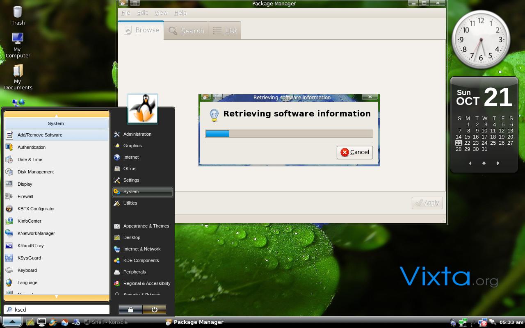This screenshot has width=525, height=328.
Task: Click the power/logout button in menu
Action: tap(154, 310)
